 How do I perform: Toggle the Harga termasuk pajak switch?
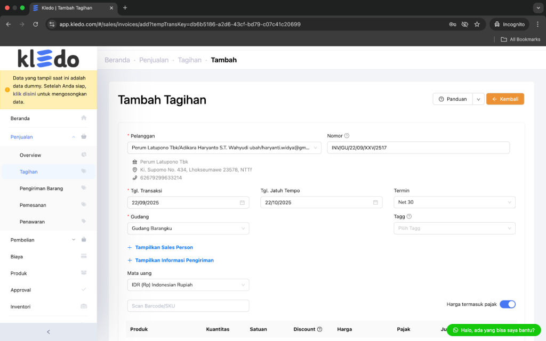point(507,304)
